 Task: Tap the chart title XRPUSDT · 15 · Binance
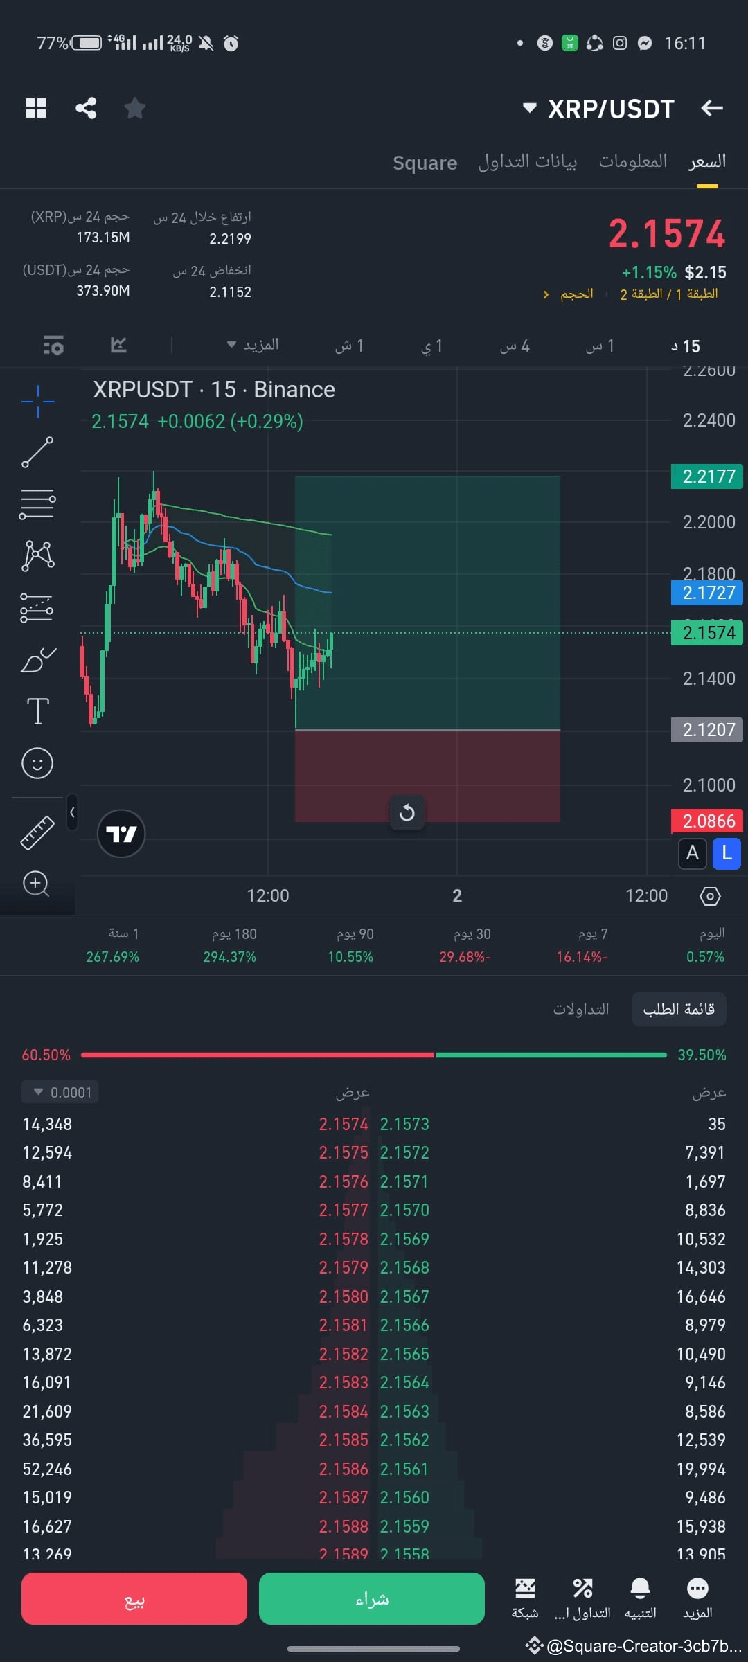214,390
